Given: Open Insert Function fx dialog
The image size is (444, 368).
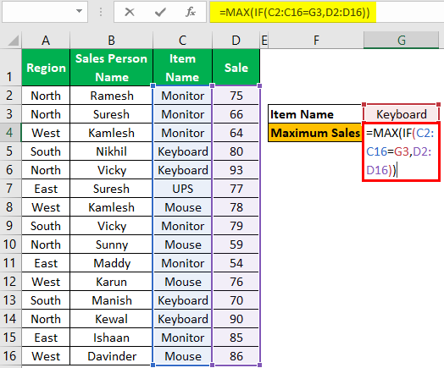Looking at the screenshot, I should (x=191, y=12).
